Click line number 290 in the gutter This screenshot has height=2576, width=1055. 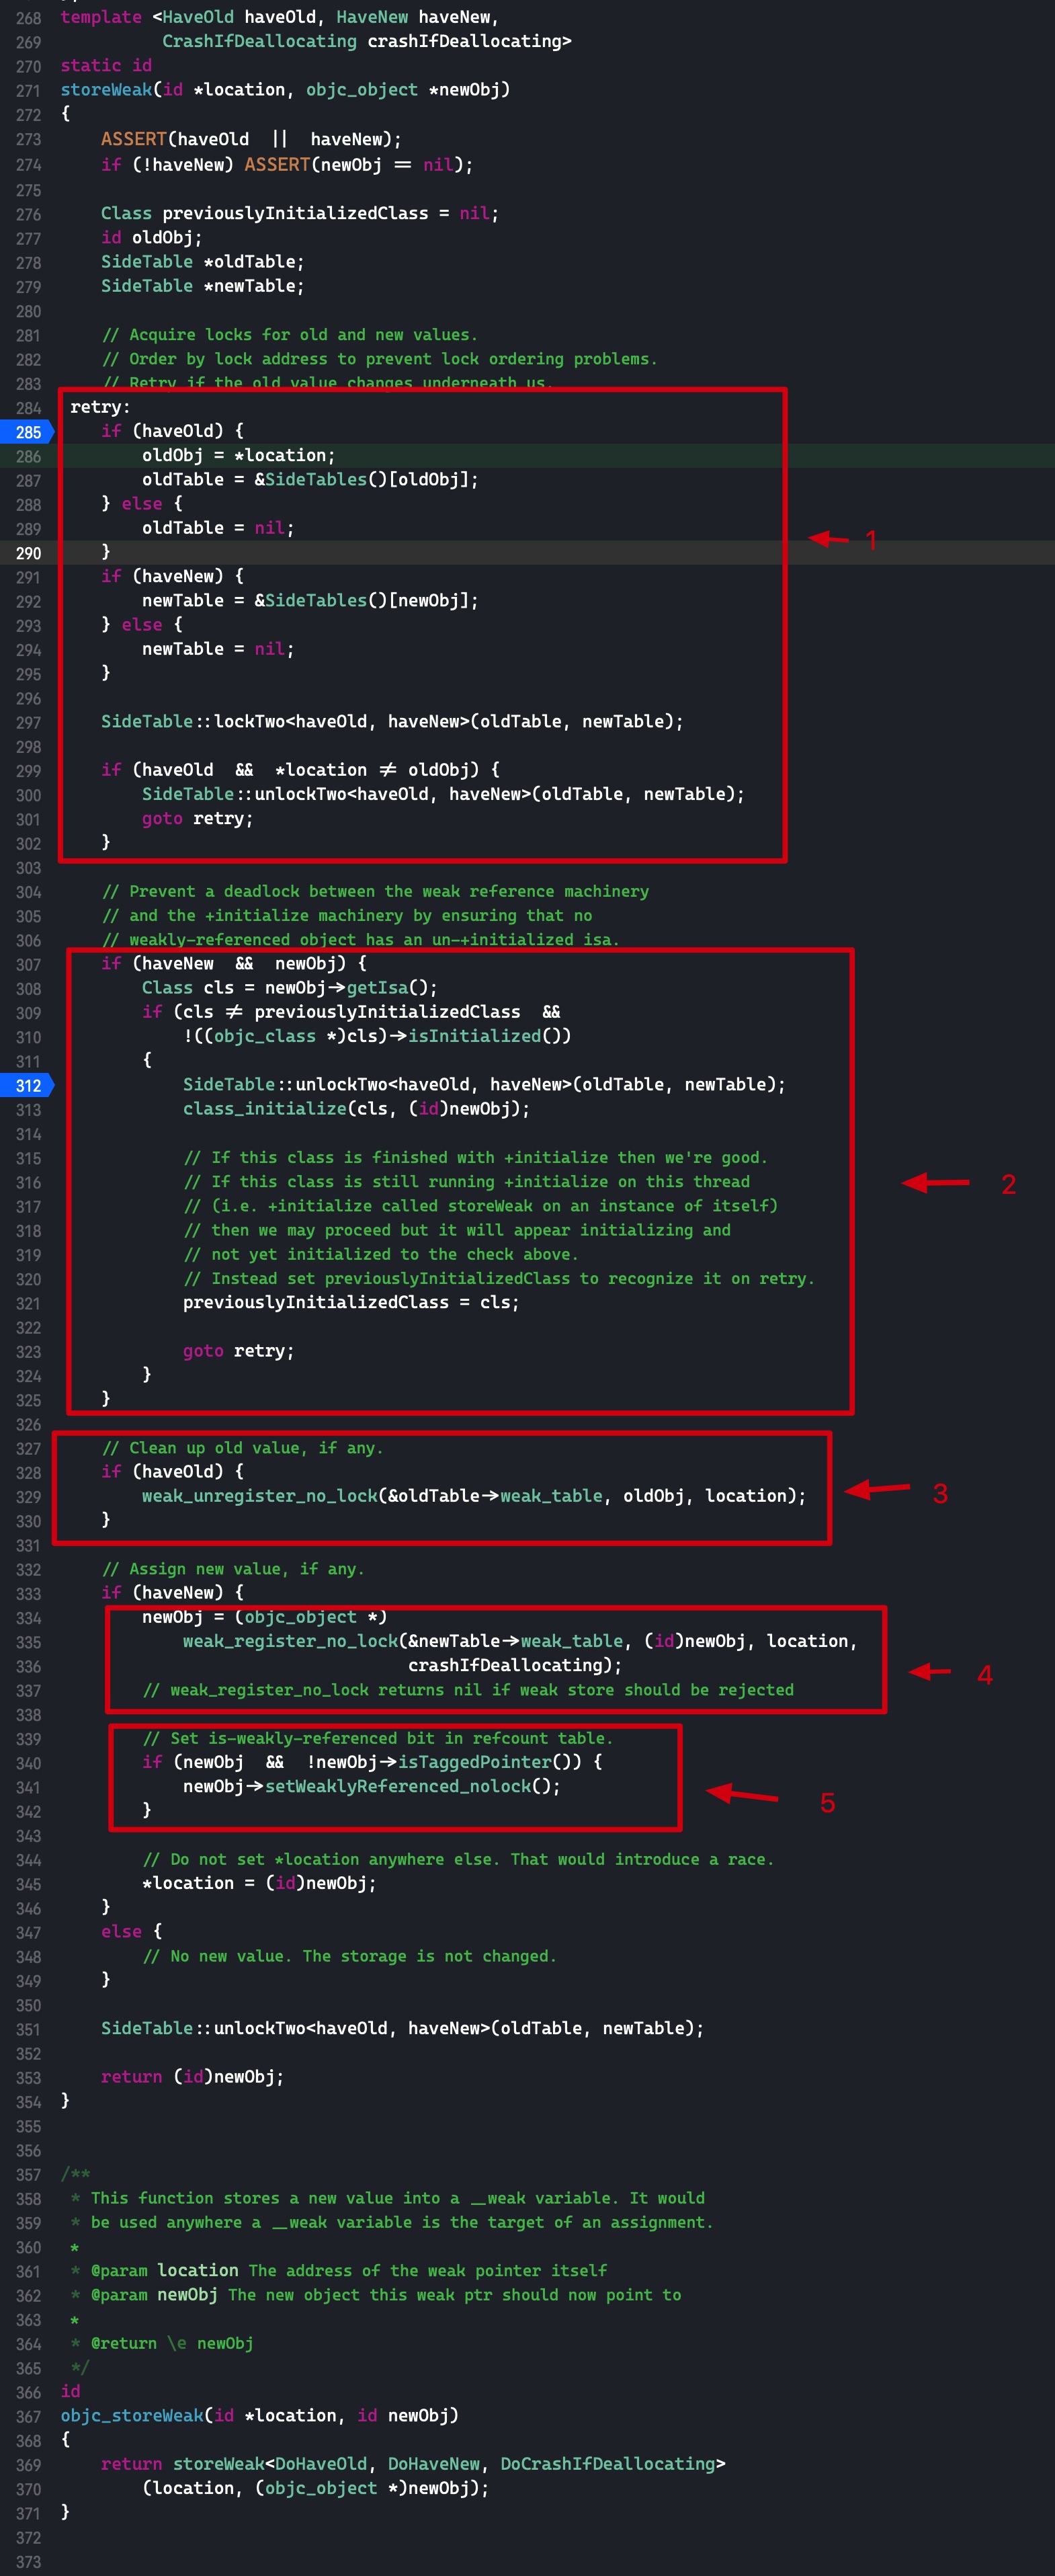[28, 553]
